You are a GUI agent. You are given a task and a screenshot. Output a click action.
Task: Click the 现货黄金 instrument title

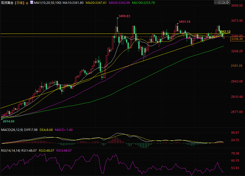click(7, 3)
